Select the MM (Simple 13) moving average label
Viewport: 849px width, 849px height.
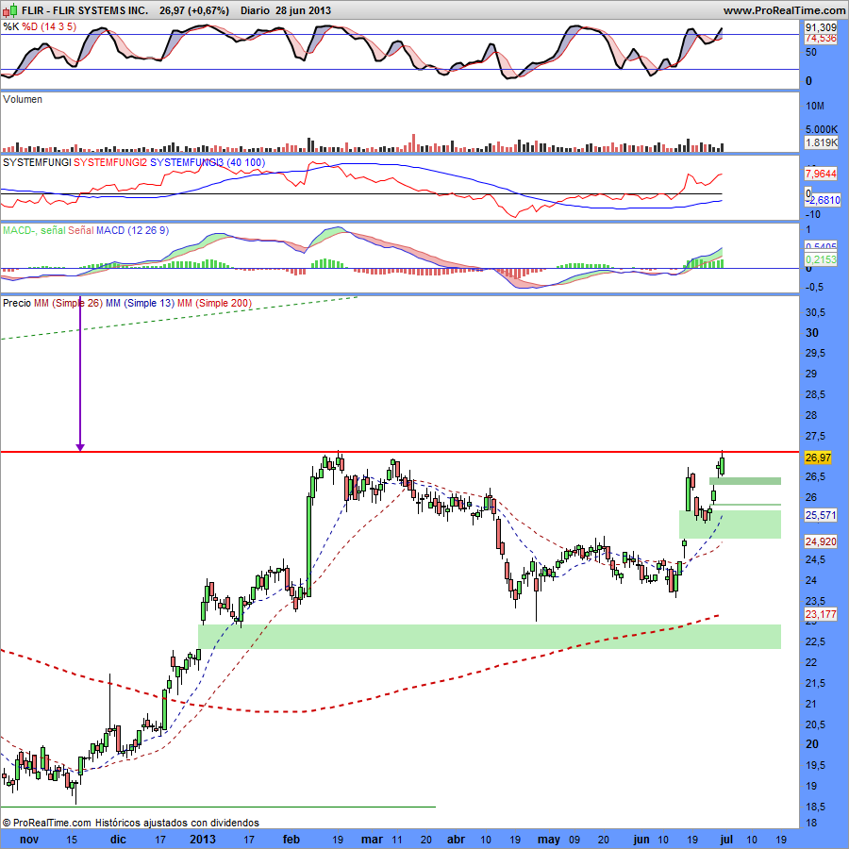tap(140, 303)
